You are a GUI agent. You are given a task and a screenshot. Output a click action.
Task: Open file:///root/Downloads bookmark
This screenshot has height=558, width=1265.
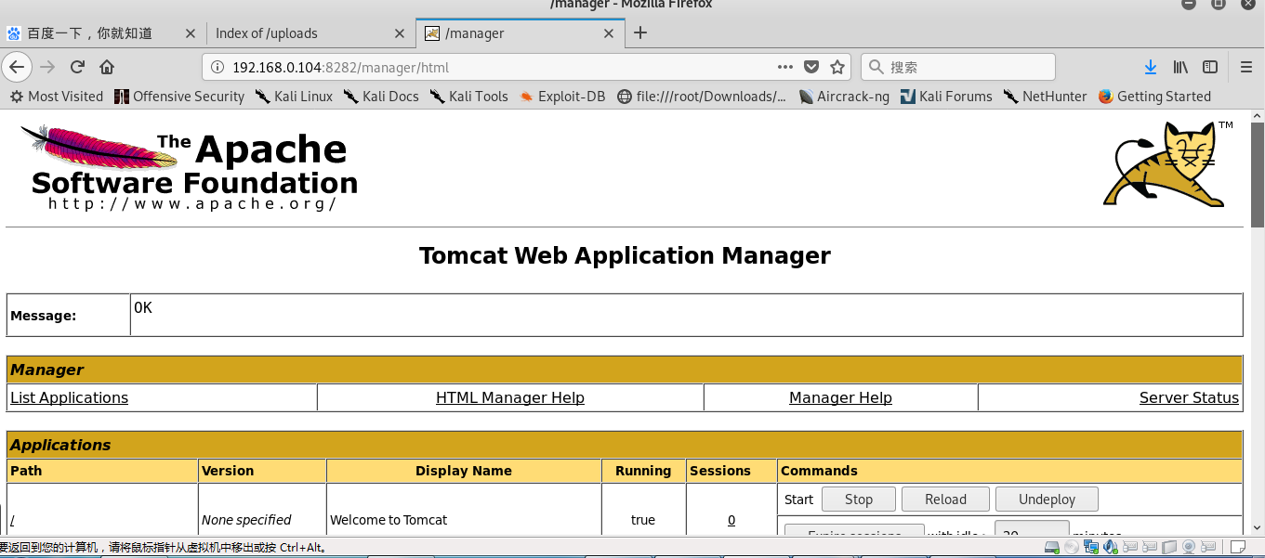coord(702,97)
